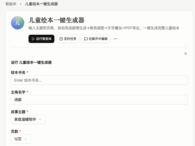
Task: Click the play icon on 运行智能体
Action: (33, 39)
